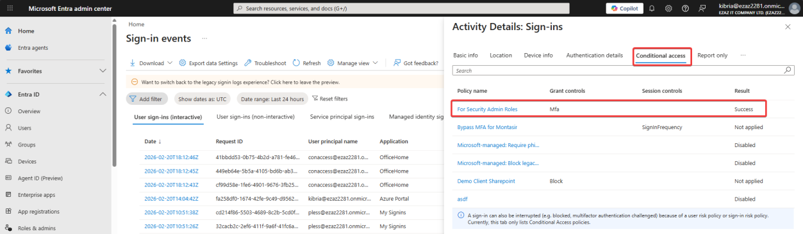Click Reset filters
Viewport: 803px width, 234px height.
tap(330, 99)
